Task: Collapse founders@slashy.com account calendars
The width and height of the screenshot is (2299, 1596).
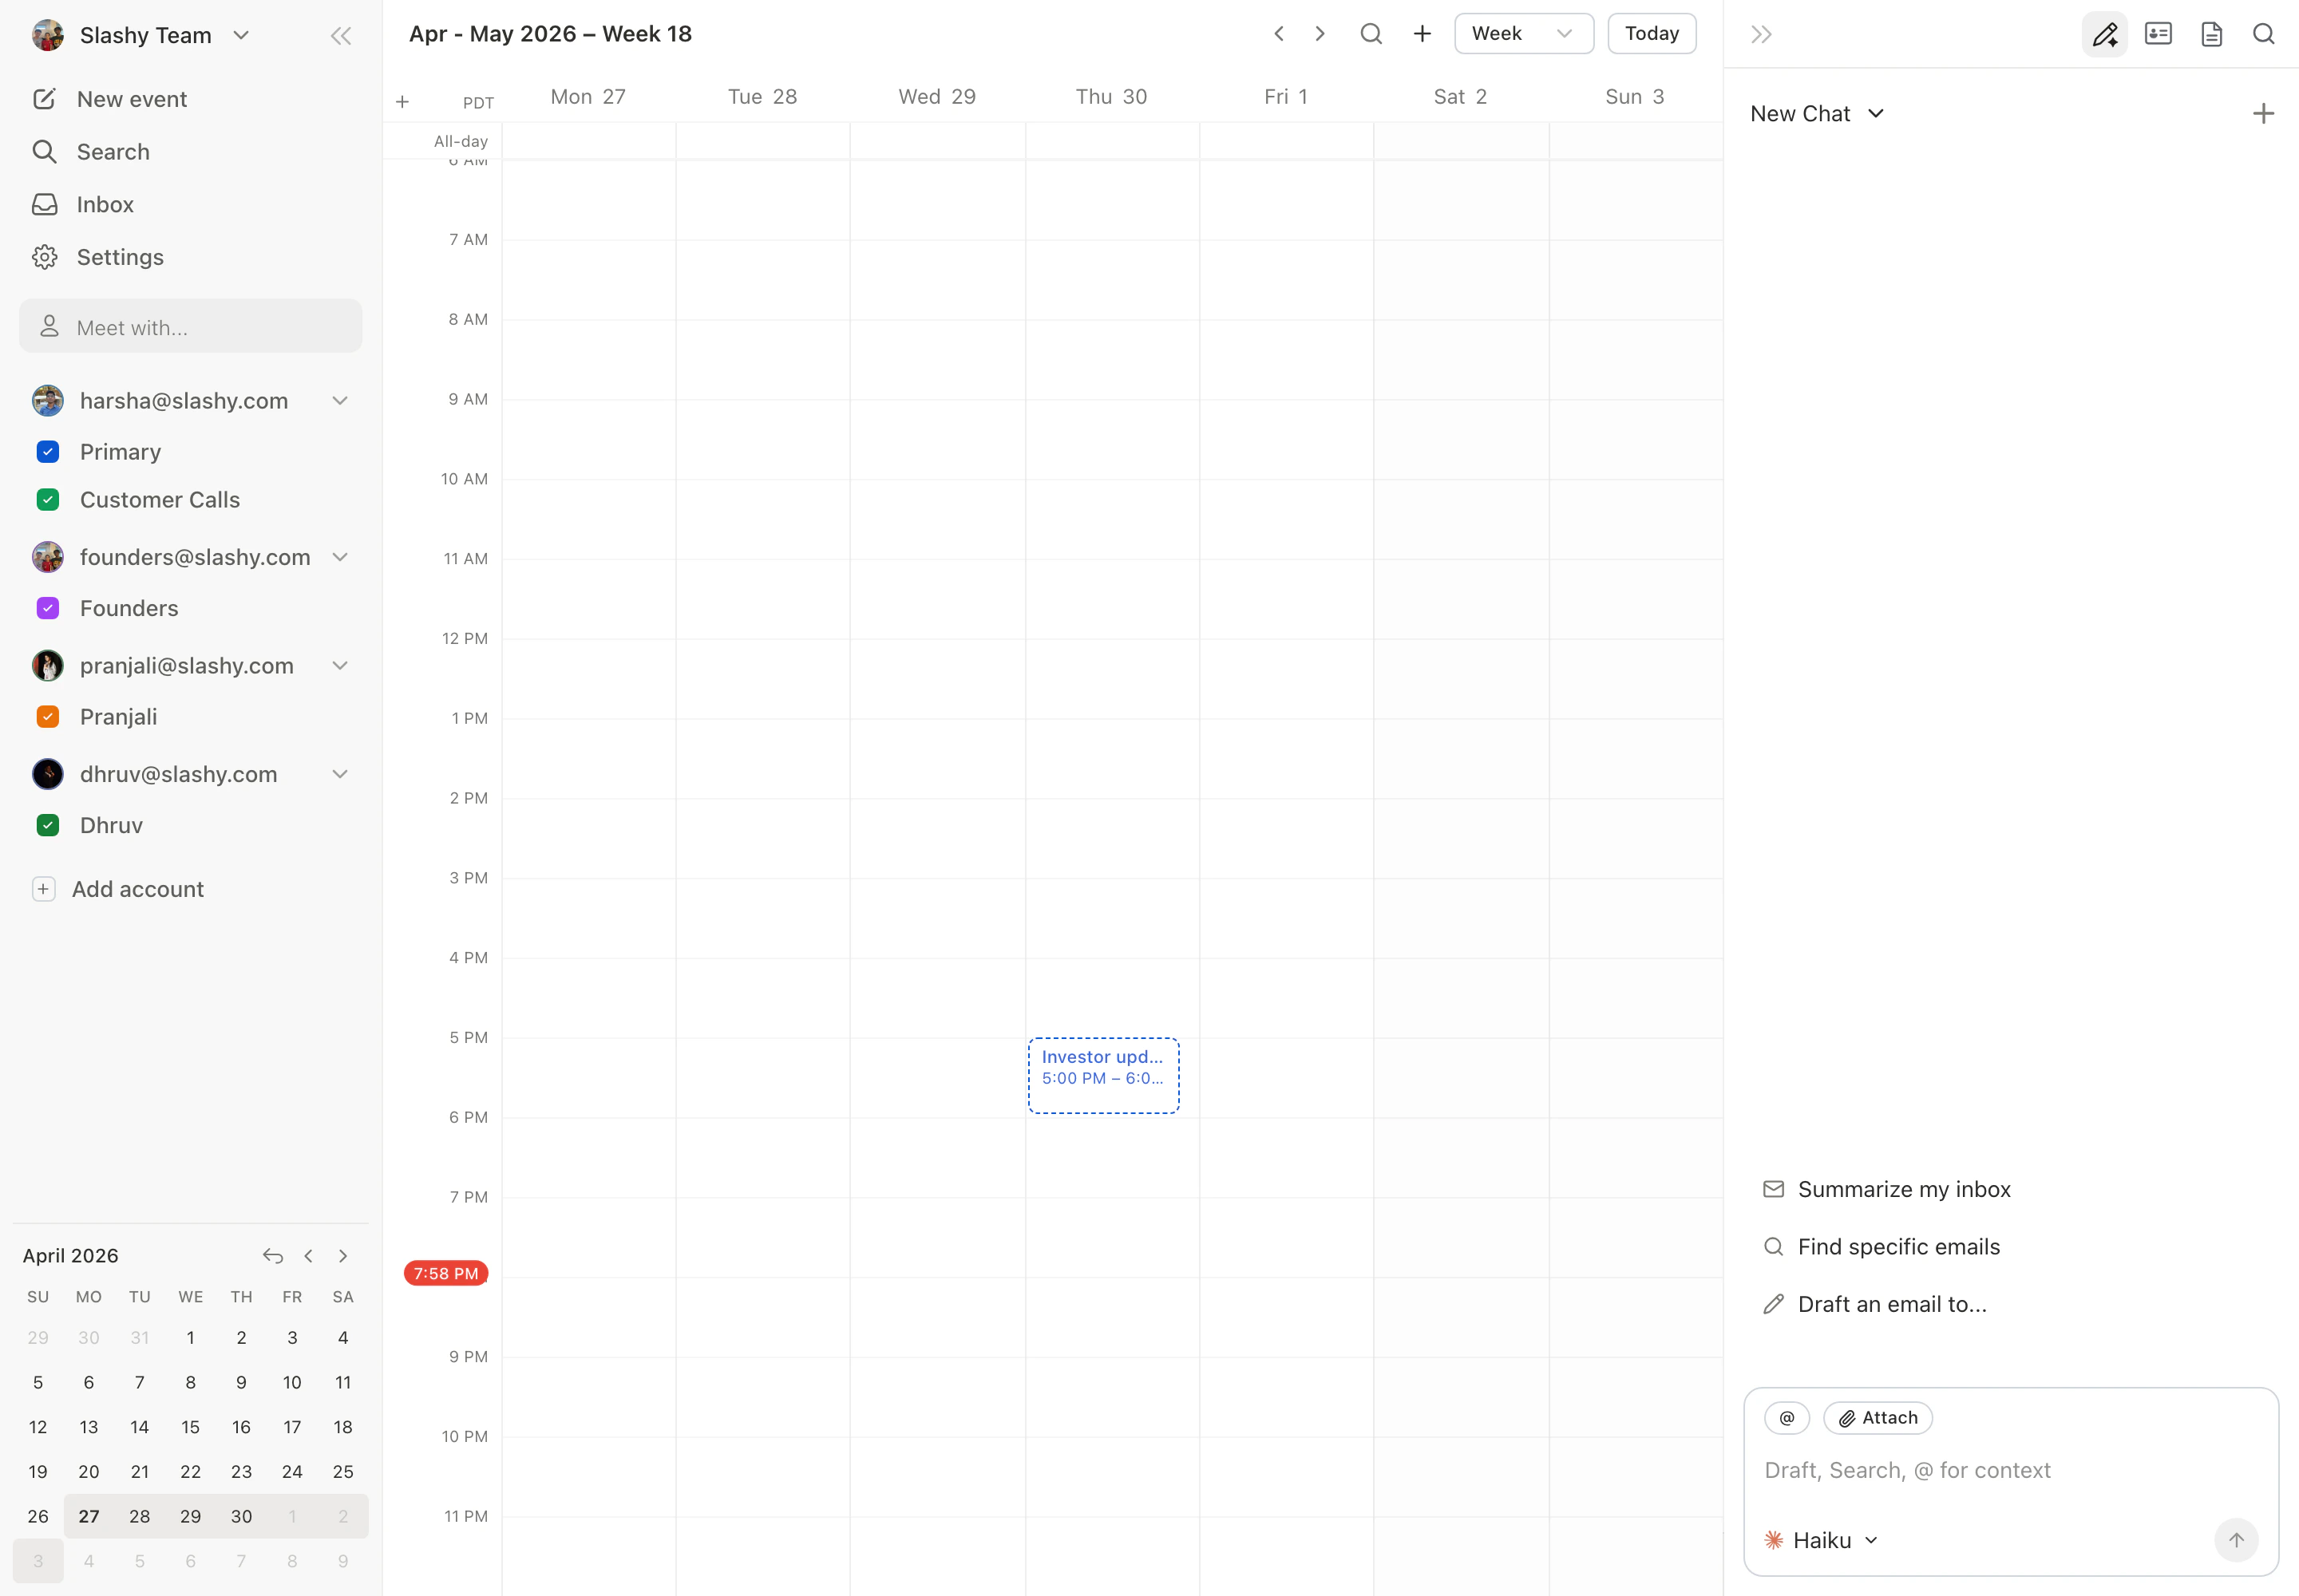Action: [x=340, y=557]
